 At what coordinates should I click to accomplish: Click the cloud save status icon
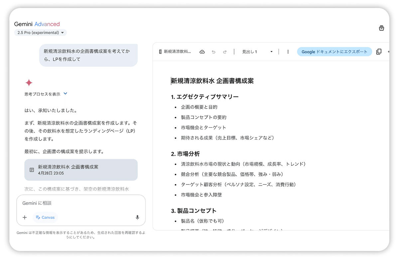[202, 52]
